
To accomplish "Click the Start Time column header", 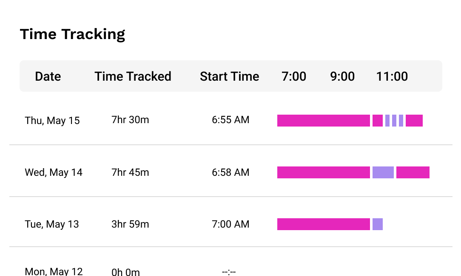I will click(230, 76).
